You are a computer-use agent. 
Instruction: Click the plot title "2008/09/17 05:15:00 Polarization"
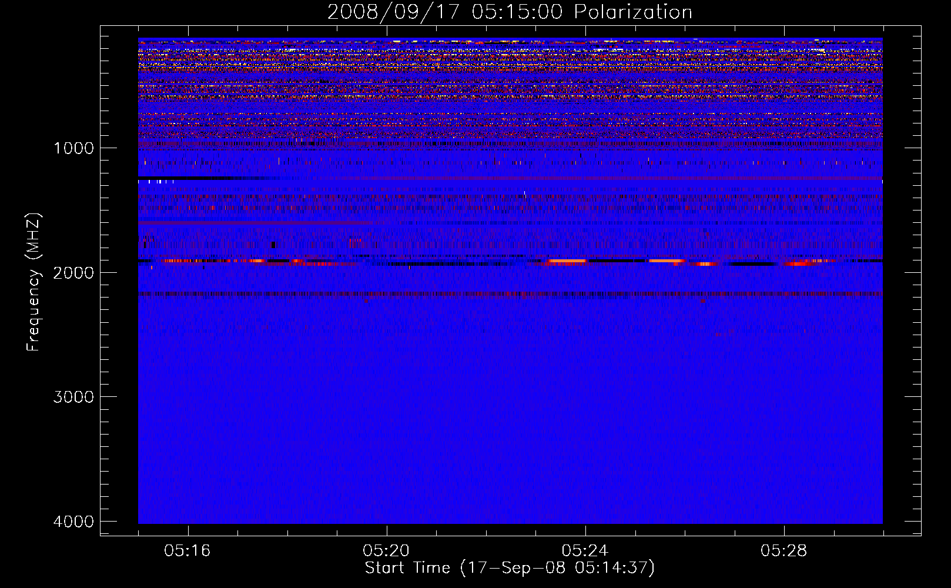[510, 12]
